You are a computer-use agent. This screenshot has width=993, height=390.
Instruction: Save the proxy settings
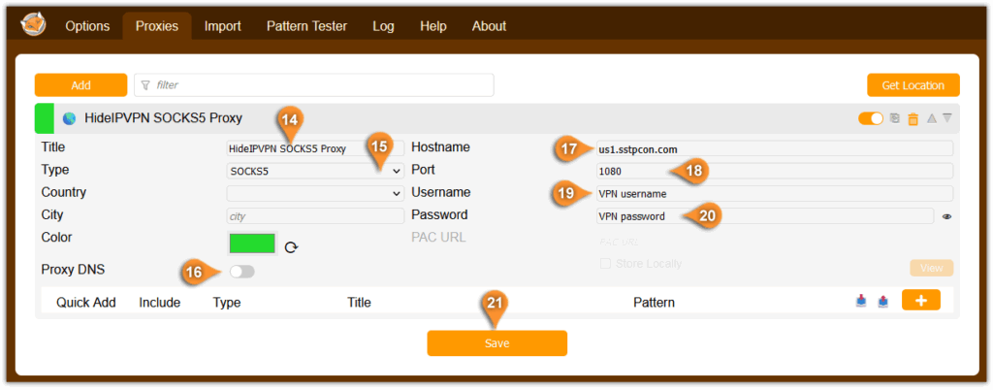tap(497, 343)
